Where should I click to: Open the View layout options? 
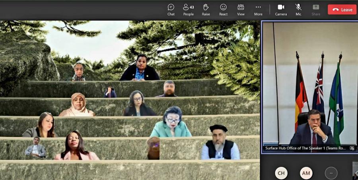pos(241,10)
